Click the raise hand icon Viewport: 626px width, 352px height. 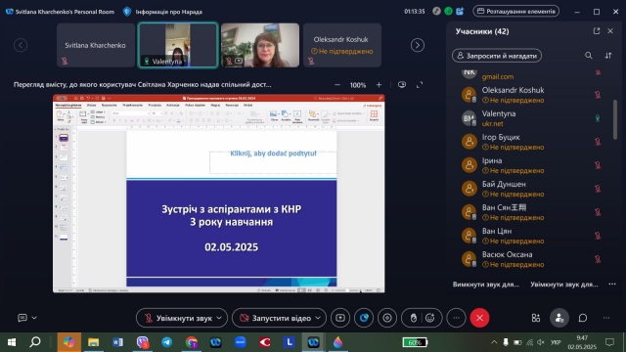click(413, 318)
